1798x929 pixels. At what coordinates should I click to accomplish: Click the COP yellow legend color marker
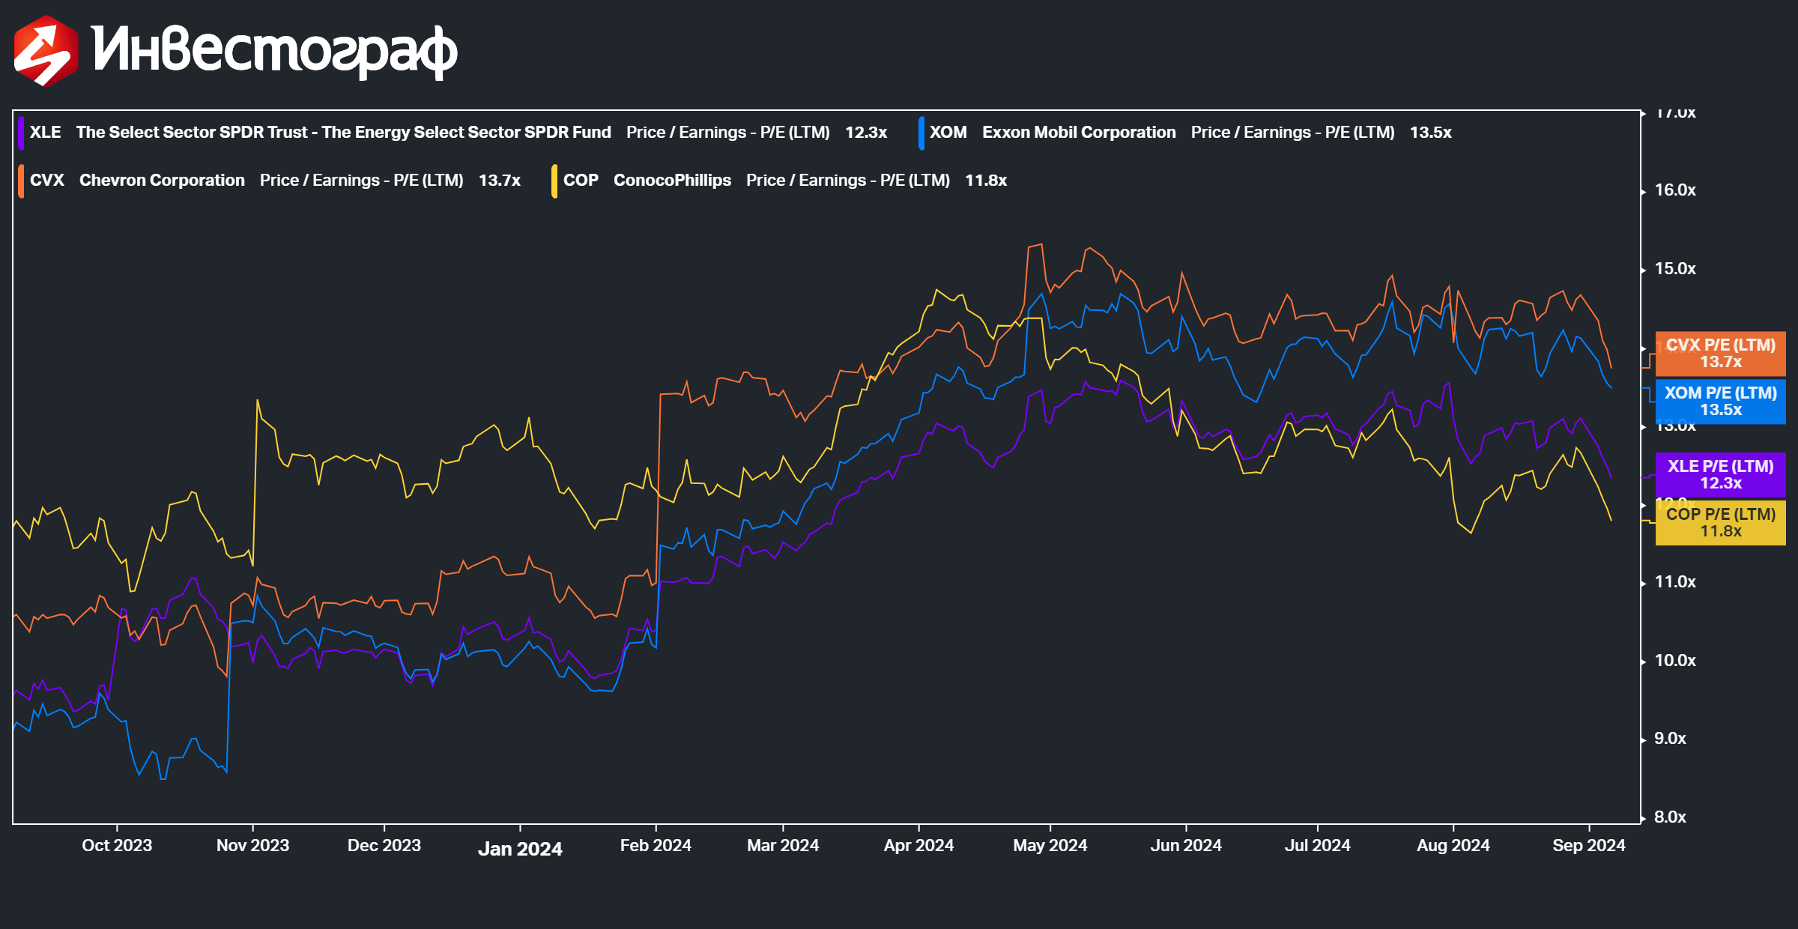(x=554, y=181)
